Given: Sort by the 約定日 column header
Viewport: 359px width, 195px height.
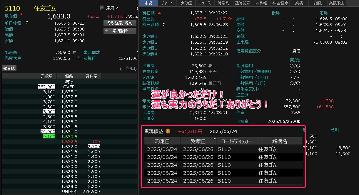Looking at the screenshot, I should [162, 141].
